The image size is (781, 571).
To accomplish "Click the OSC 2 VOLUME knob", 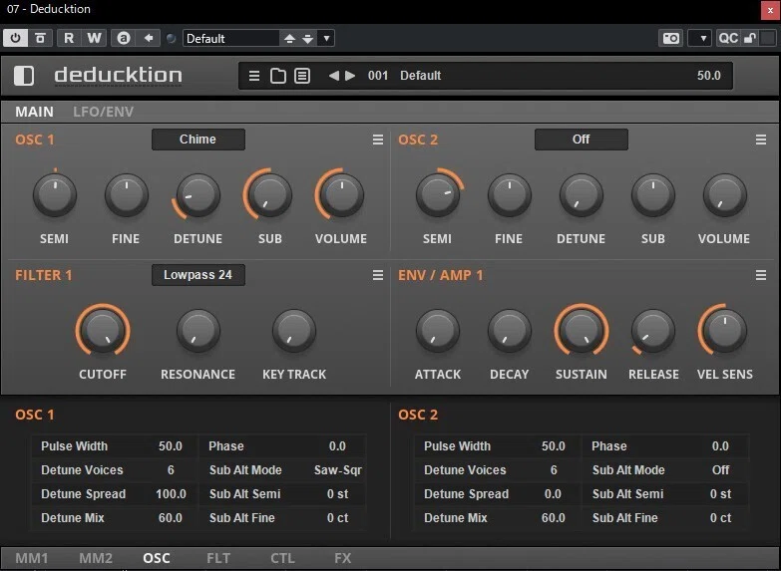I will pos(725,195).
